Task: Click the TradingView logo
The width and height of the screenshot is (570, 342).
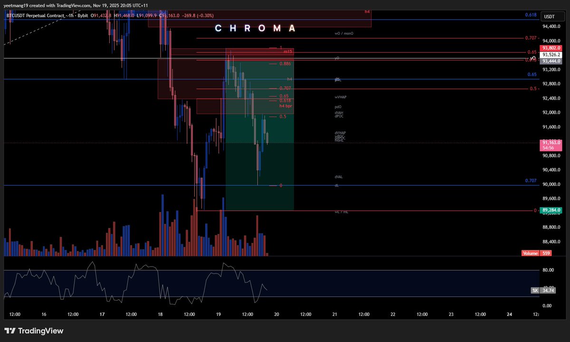Action: (x=34, y=331)
